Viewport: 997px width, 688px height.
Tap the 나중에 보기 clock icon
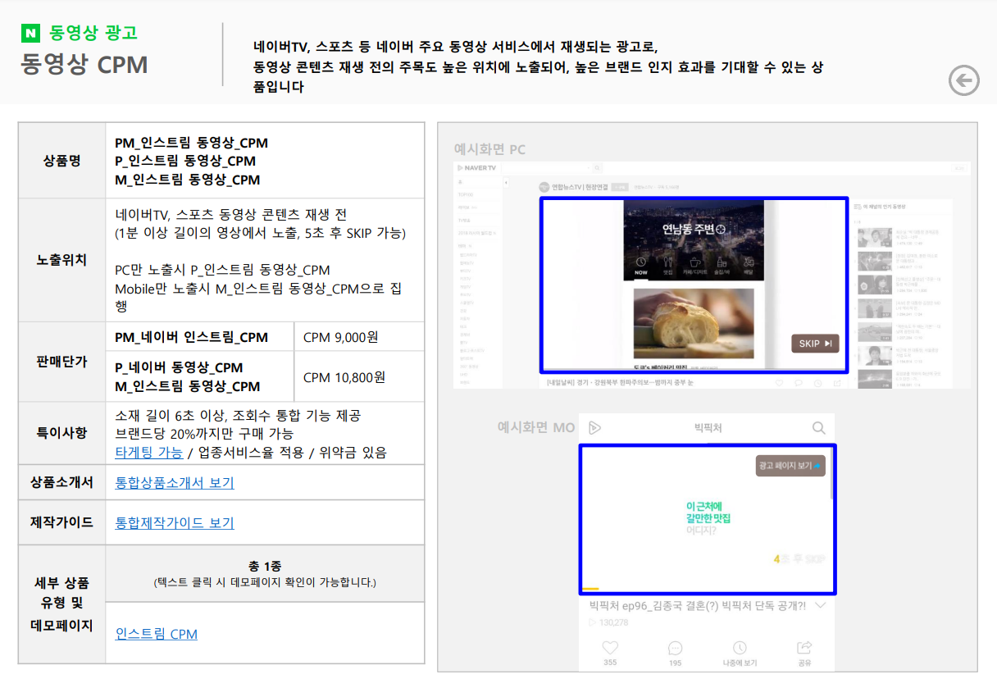740,648
